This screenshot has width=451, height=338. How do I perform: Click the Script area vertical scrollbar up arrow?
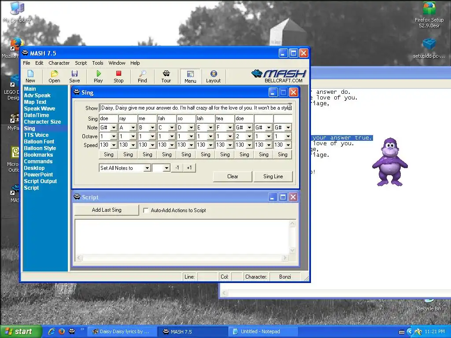point(292,223)
